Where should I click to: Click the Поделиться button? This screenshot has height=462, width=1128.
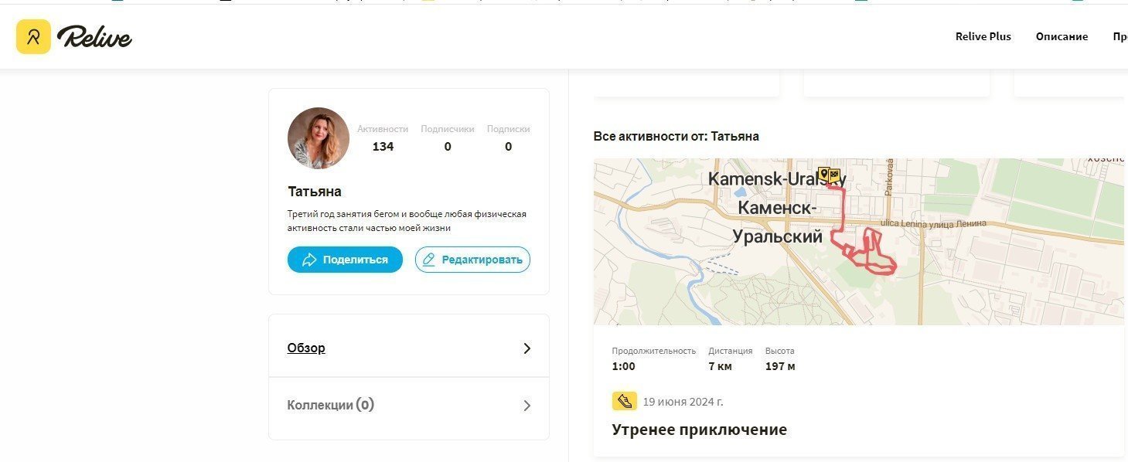(345, 260)
